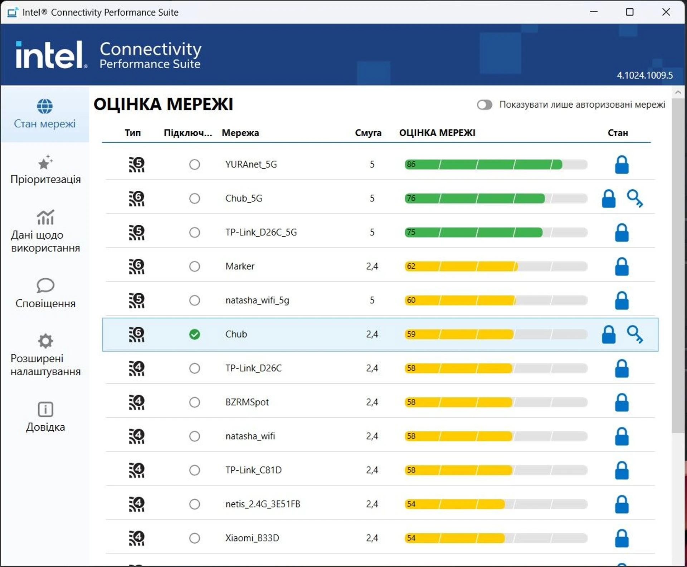687x567 pixels.
Task: Click Wi-Fi 4 type icon for natasha_wifi
Action: coord(137,436)
